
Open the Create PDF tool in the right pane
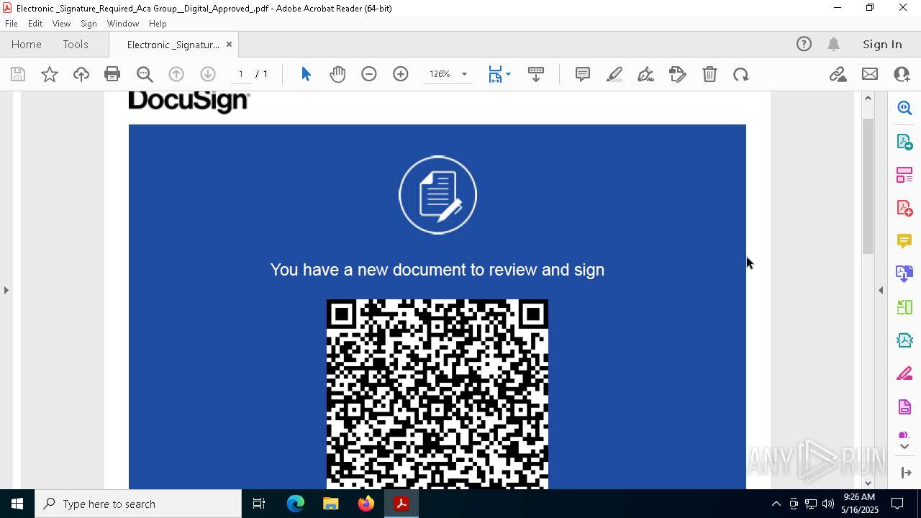coord(904,208)
